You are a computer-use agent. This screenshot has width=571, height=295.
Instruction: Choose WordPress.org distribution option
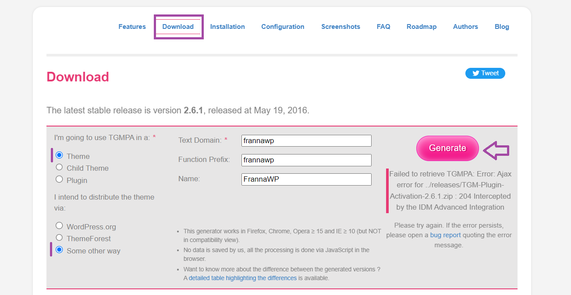tap(59, 226)
